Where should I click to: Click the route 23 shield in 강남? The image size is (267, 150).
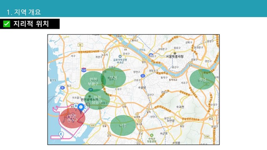[x=207, y=84]
